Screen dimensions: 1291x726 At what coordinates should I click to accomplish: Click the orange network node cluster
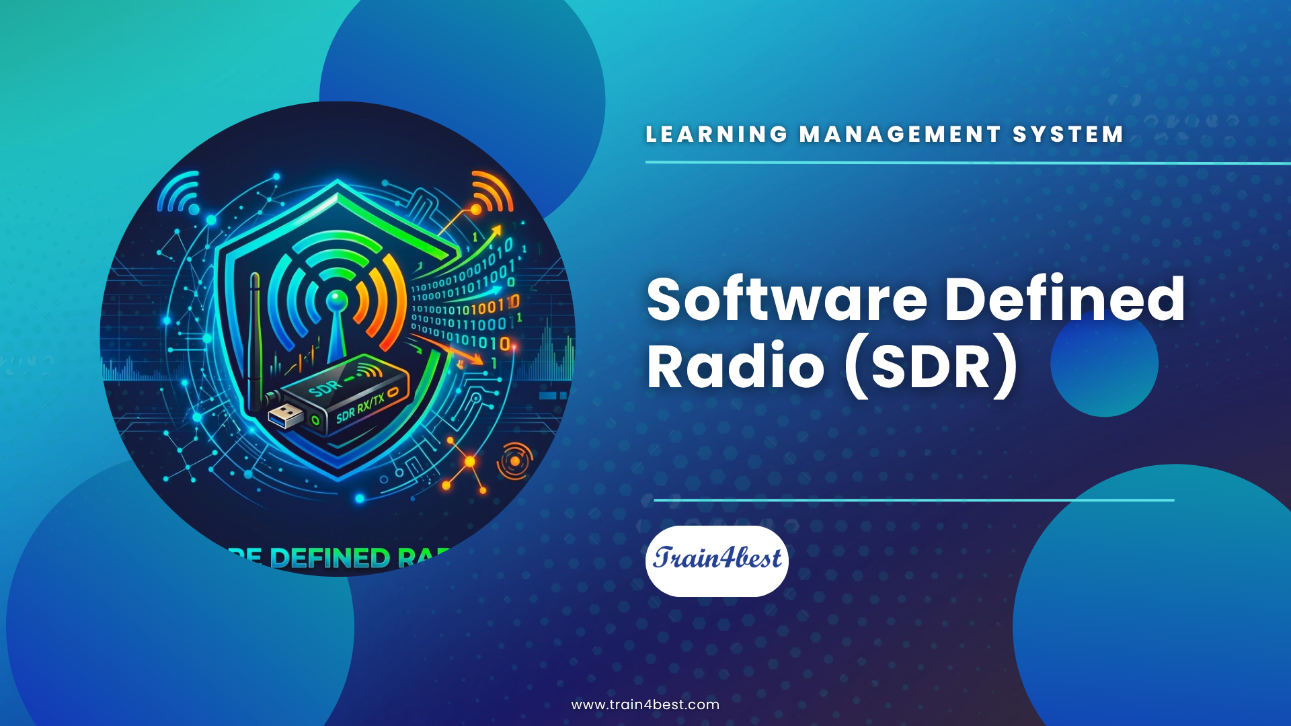465,465
